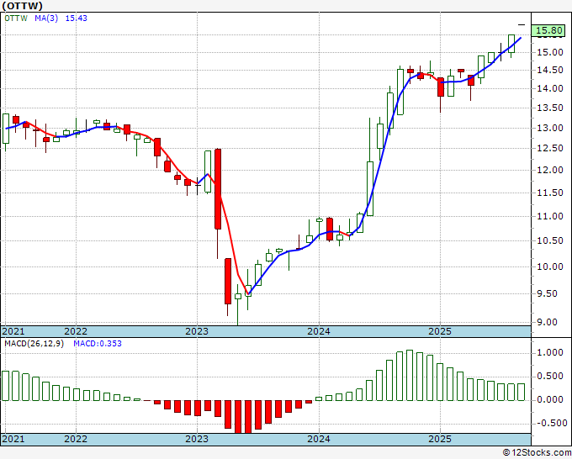572x459 pixels.
Task: Click the 15.00 price axis label
Action: pyautogui.click(x=550, y=52)
